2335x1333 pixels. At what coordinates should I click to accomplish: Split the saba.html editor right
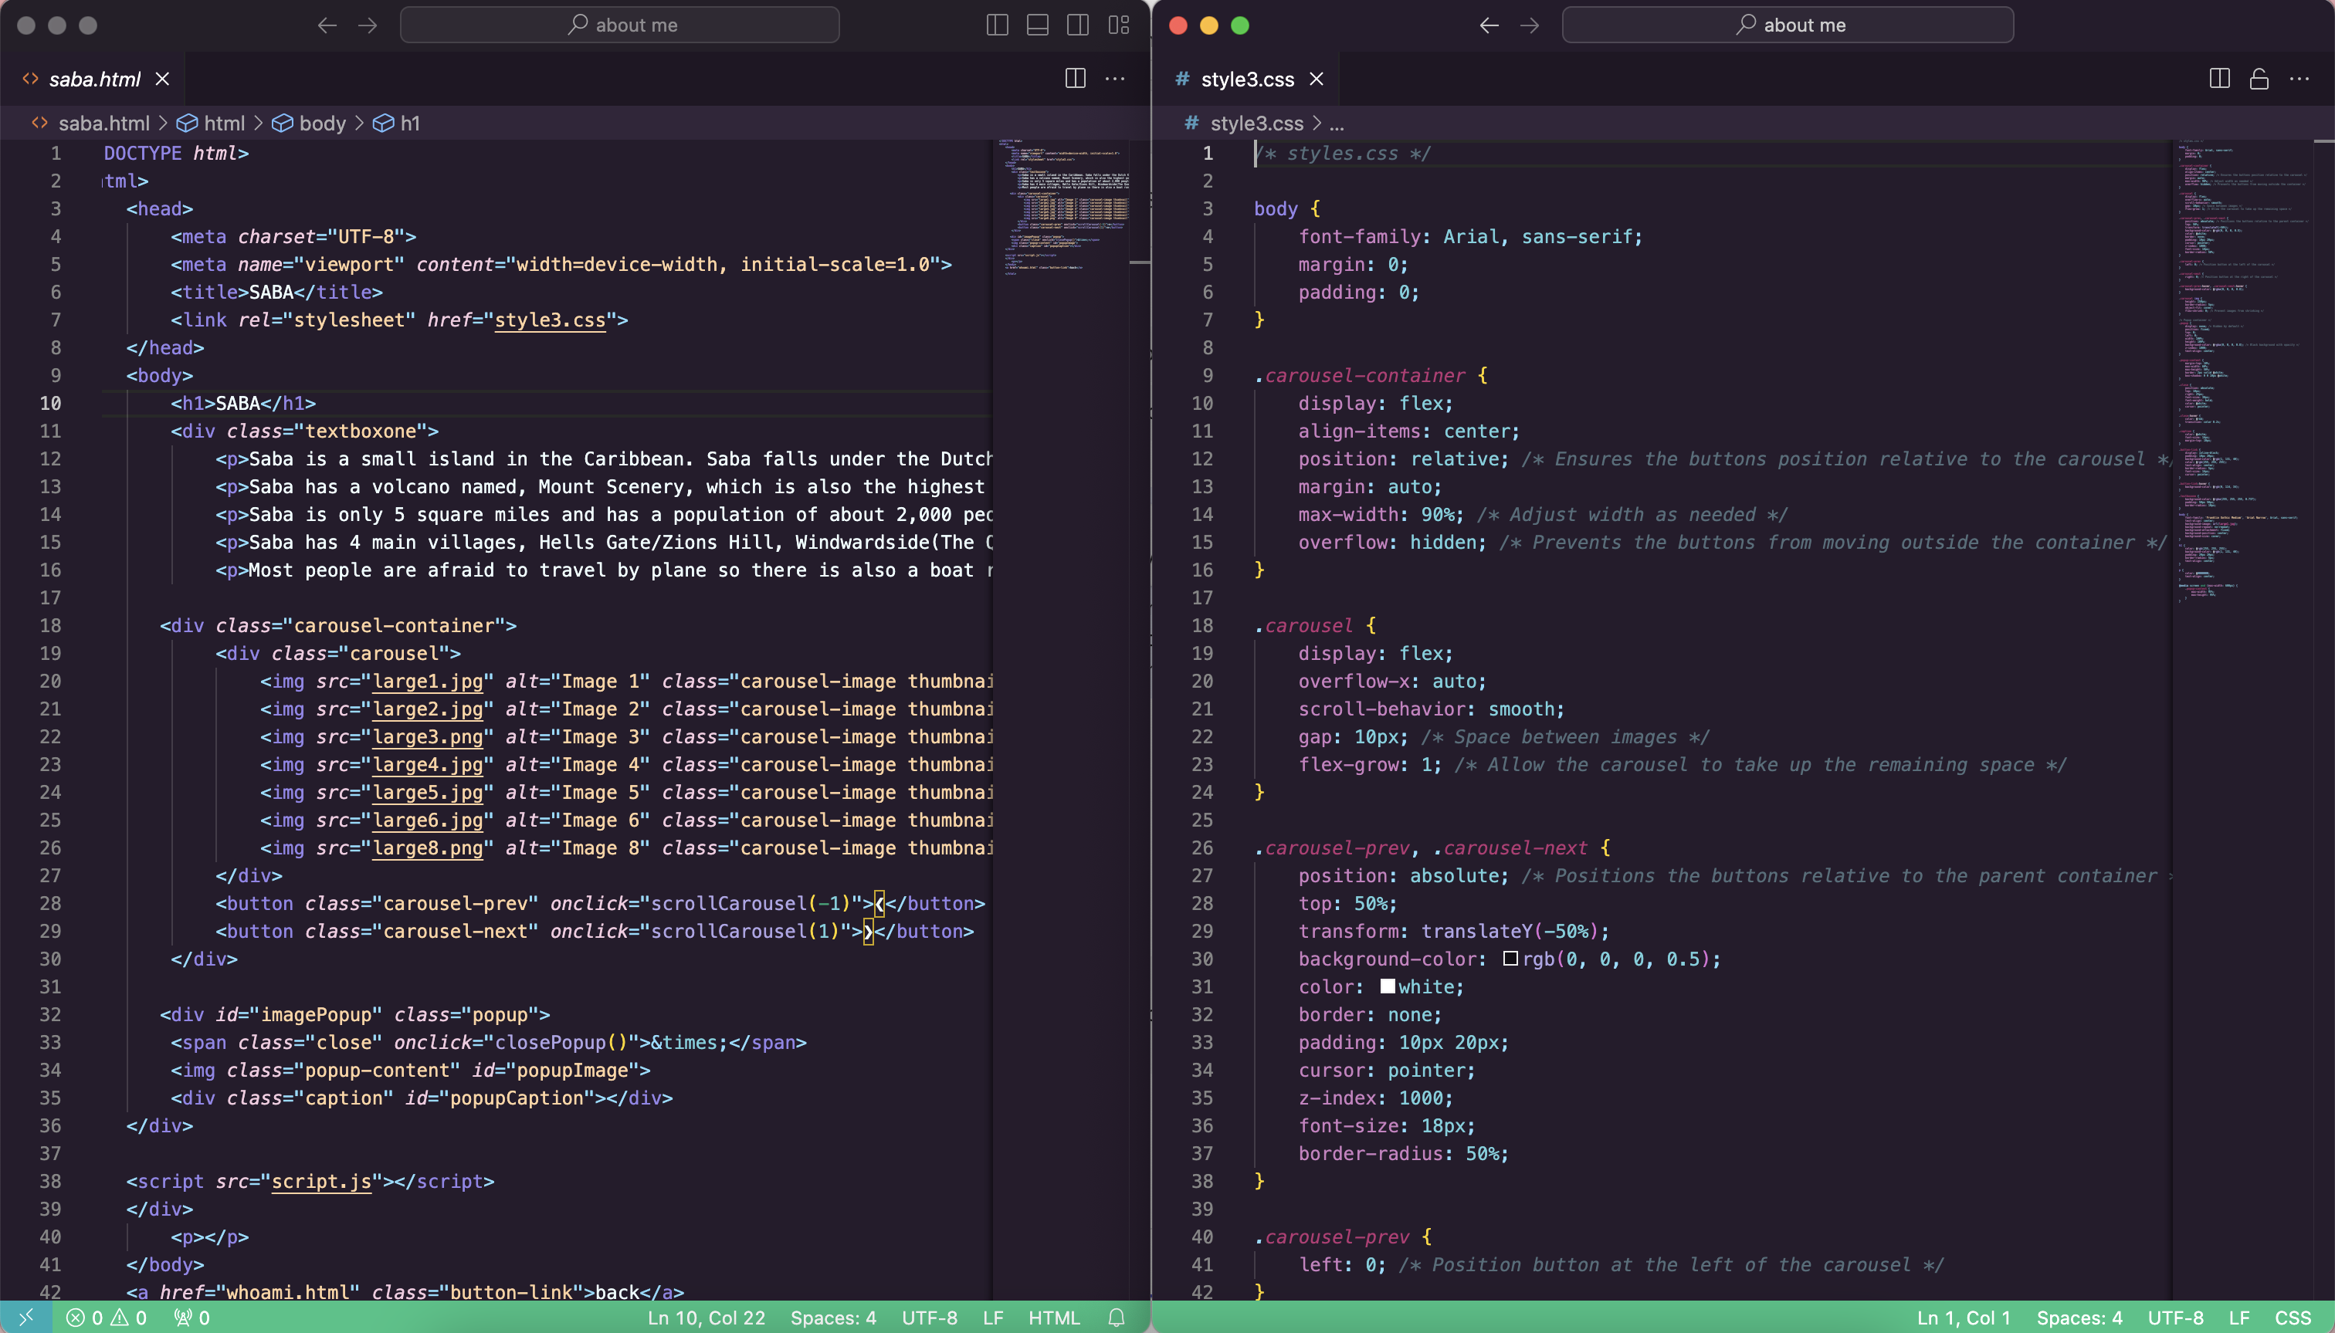tap(1075, 79)
